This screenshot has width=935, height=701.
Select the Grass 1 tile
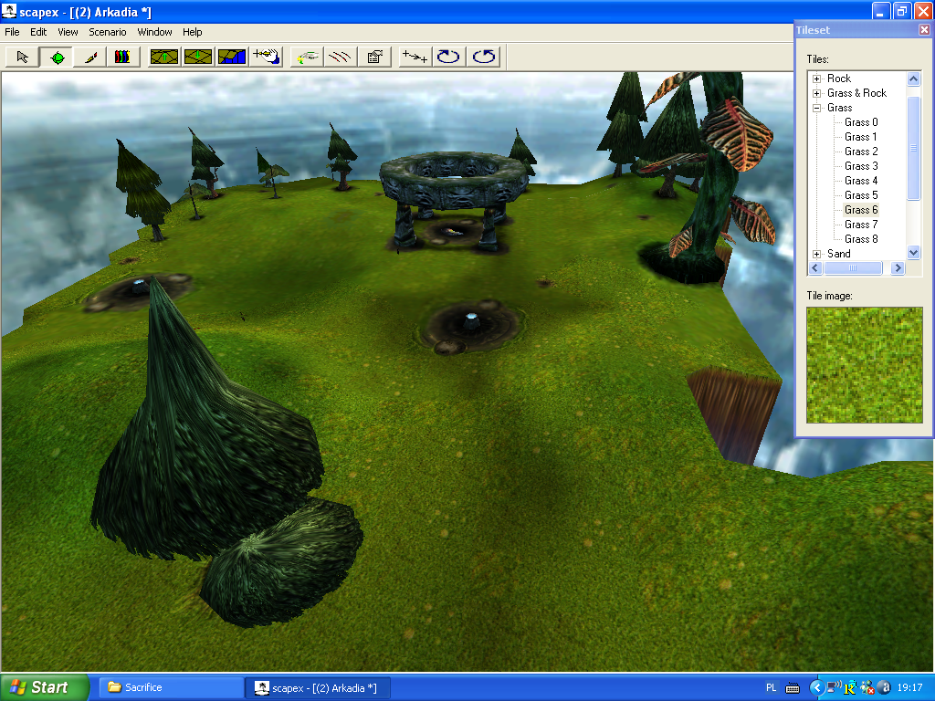(x=860, y=137)
